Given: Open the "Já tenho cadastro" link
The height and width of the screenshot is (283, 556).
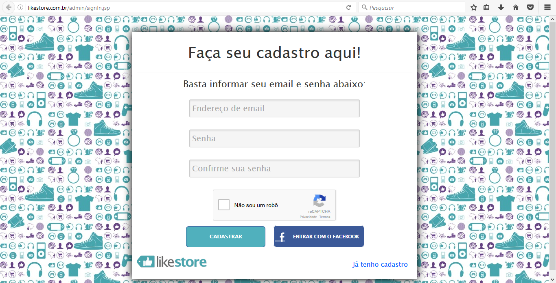Looking at the screenshot, I should coord(380,265).
